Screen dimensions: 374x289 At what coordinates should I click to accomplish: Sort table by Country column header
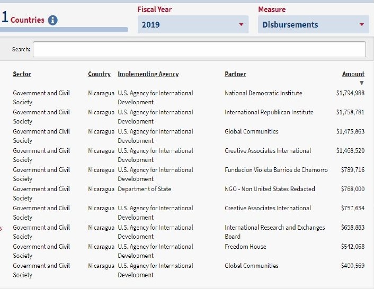pos(99,74)
